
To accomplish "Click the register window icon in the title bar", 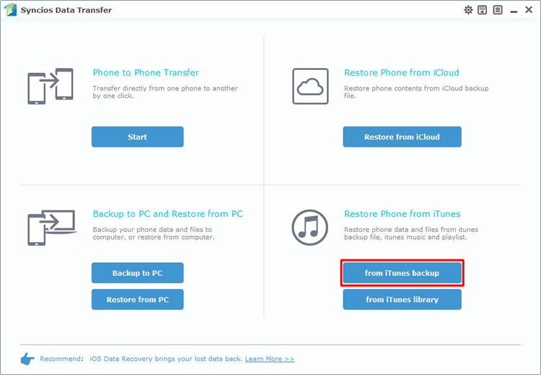I will (483, 9).
